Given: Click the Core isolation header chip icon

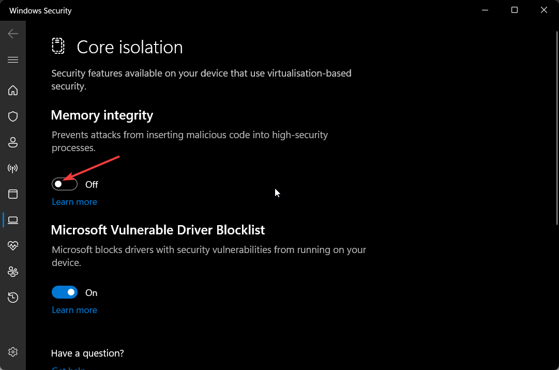Looking at the screenshot, I should 58,46.
